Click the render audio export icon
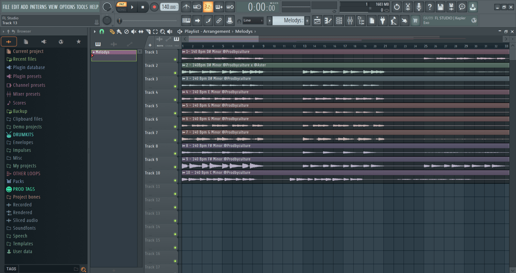 pos(451,7)
